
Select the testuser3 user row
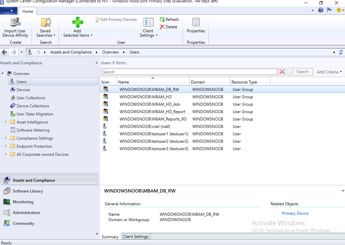[222, 148]
